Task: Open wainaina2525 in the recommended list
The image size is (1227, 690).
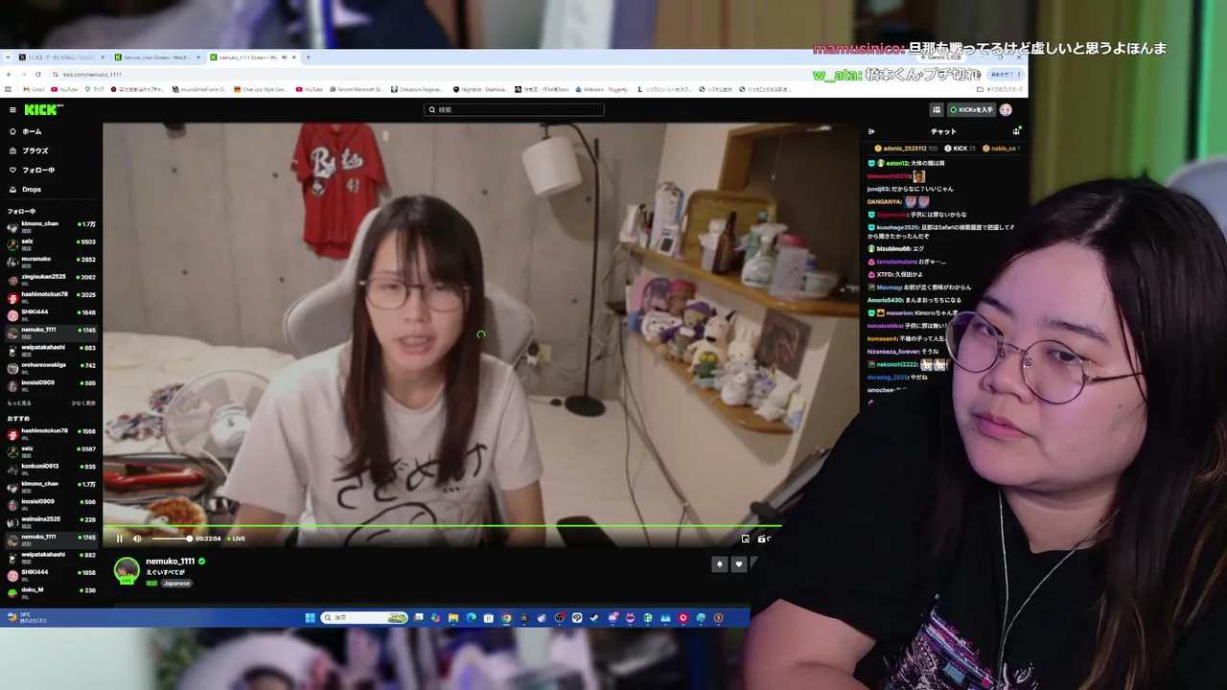Action: point(51,521)
